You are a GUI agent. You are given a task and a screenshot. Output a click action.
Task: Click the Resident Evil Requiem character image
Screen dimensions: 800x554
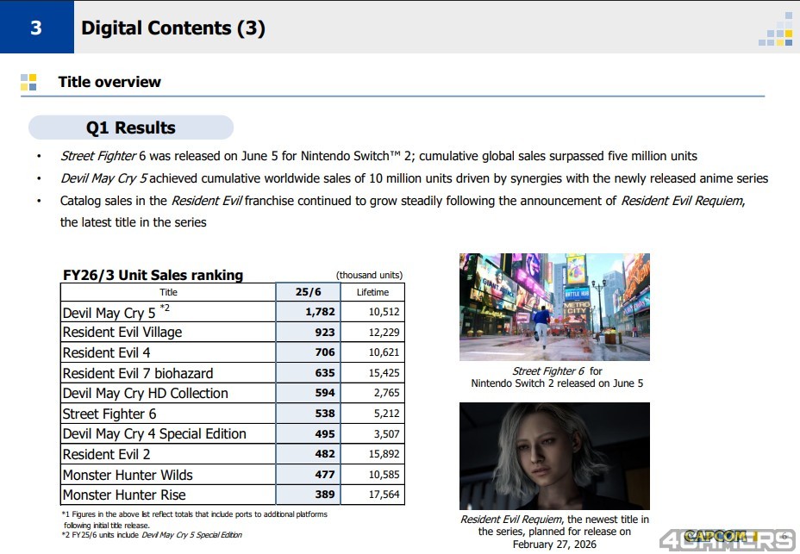[x=554, y=456]
